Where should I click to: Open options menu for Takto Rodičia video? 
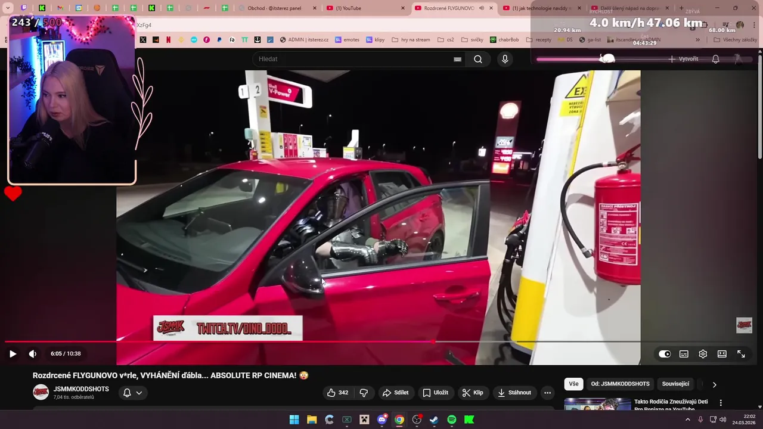tap(720, 403)
